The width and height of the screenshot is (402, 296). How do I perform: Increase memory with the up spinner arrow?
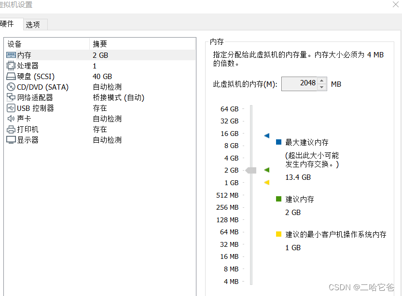321,81
